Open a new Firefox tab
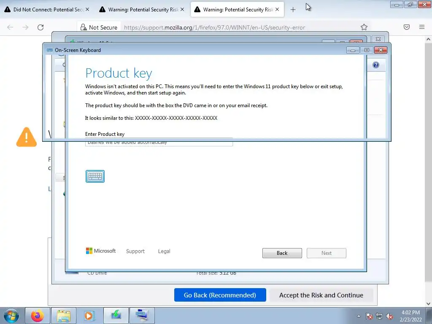This screenshot has width=432, height=324. coord(293,10)
